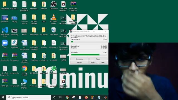
Task: Cancel the extraction in progress
Action: click(x=79, y=62)
